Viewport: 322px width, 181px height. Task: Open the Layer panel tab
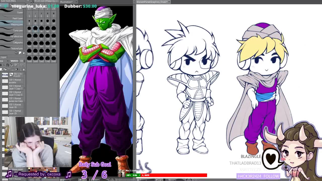[4, 57]
